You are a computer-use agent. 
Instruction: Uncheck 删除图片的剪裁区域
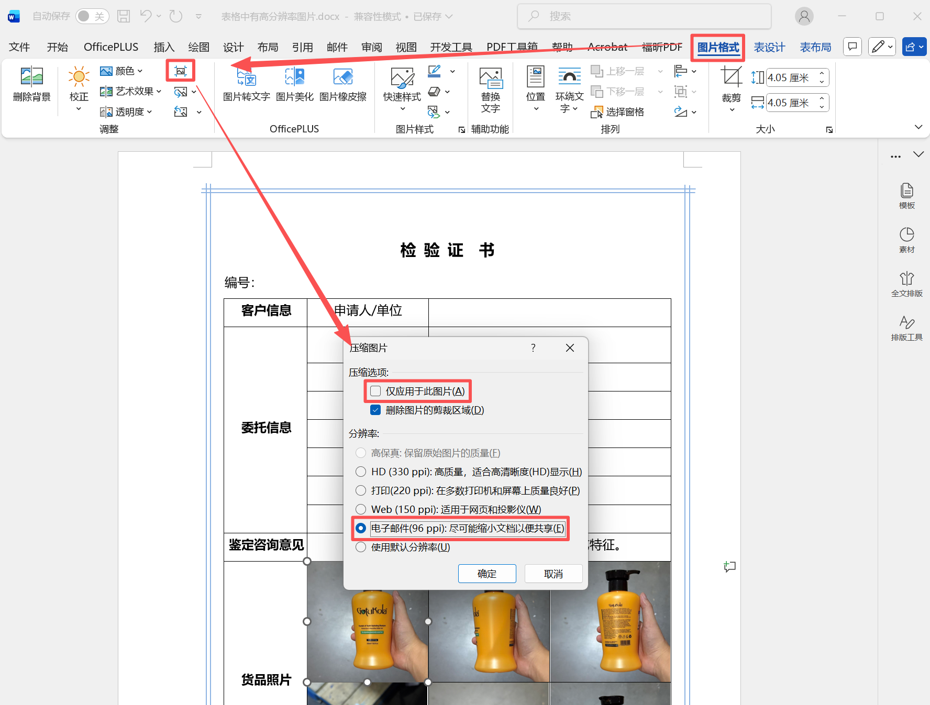(x=375, y=410)
